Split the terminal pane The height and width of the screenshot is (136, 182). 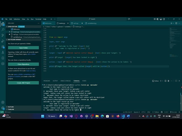click(x=166, y=81)
